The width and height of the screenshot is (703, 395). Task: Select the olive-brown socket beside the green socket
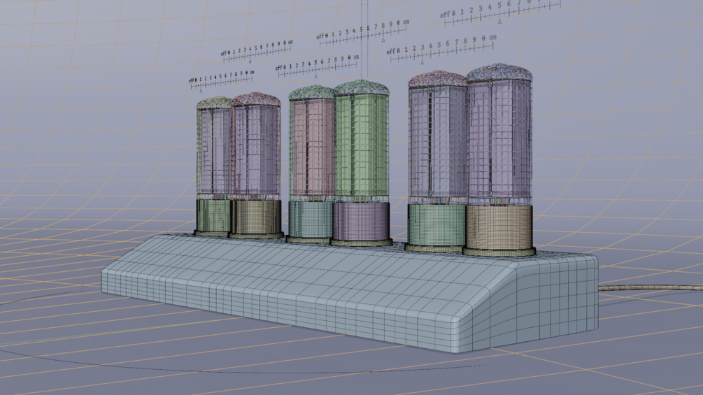(x=255, y=216)
